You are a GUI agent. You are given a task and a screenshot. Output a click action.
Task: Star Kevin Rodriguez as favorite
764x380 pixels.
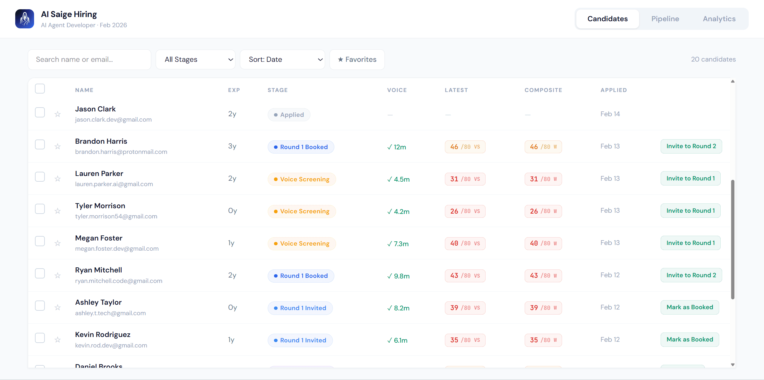(58, 340)
